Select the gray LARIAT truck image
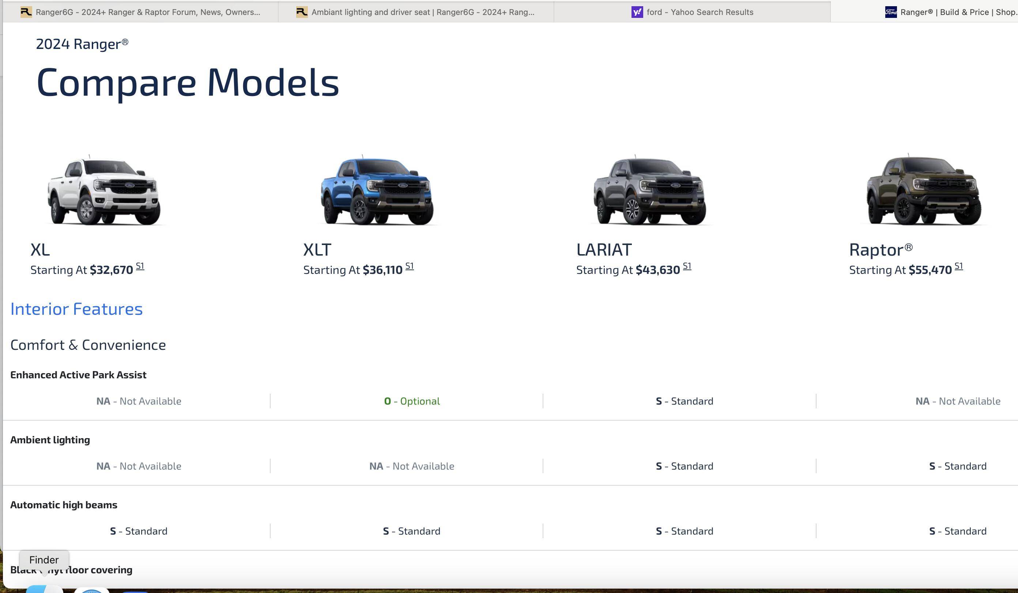 click(649, 190)
